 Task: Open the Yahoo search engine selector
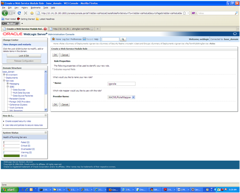pyautogui.click(x=194, y=13)
